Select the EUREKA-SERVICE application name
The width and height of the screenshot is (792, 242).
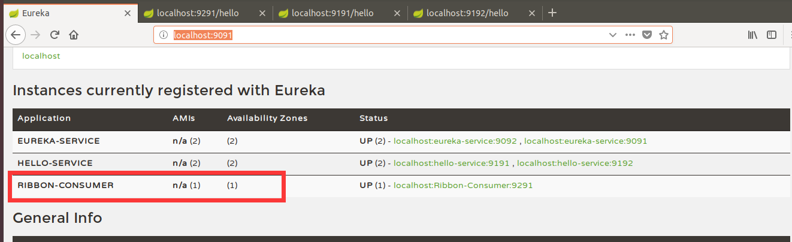(59, 141)
